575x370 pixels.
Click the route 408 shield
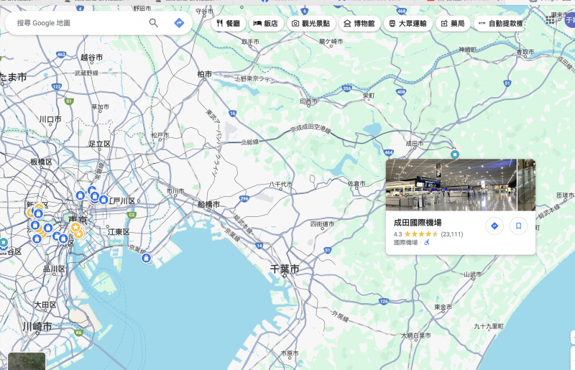click(401, 92)
